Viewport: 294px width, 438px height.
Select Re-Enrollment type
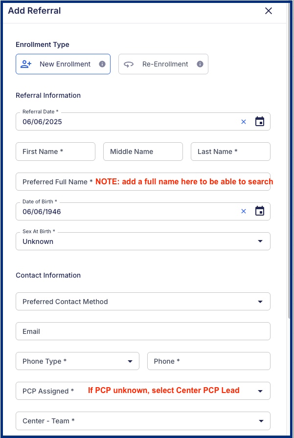point(163,64)
